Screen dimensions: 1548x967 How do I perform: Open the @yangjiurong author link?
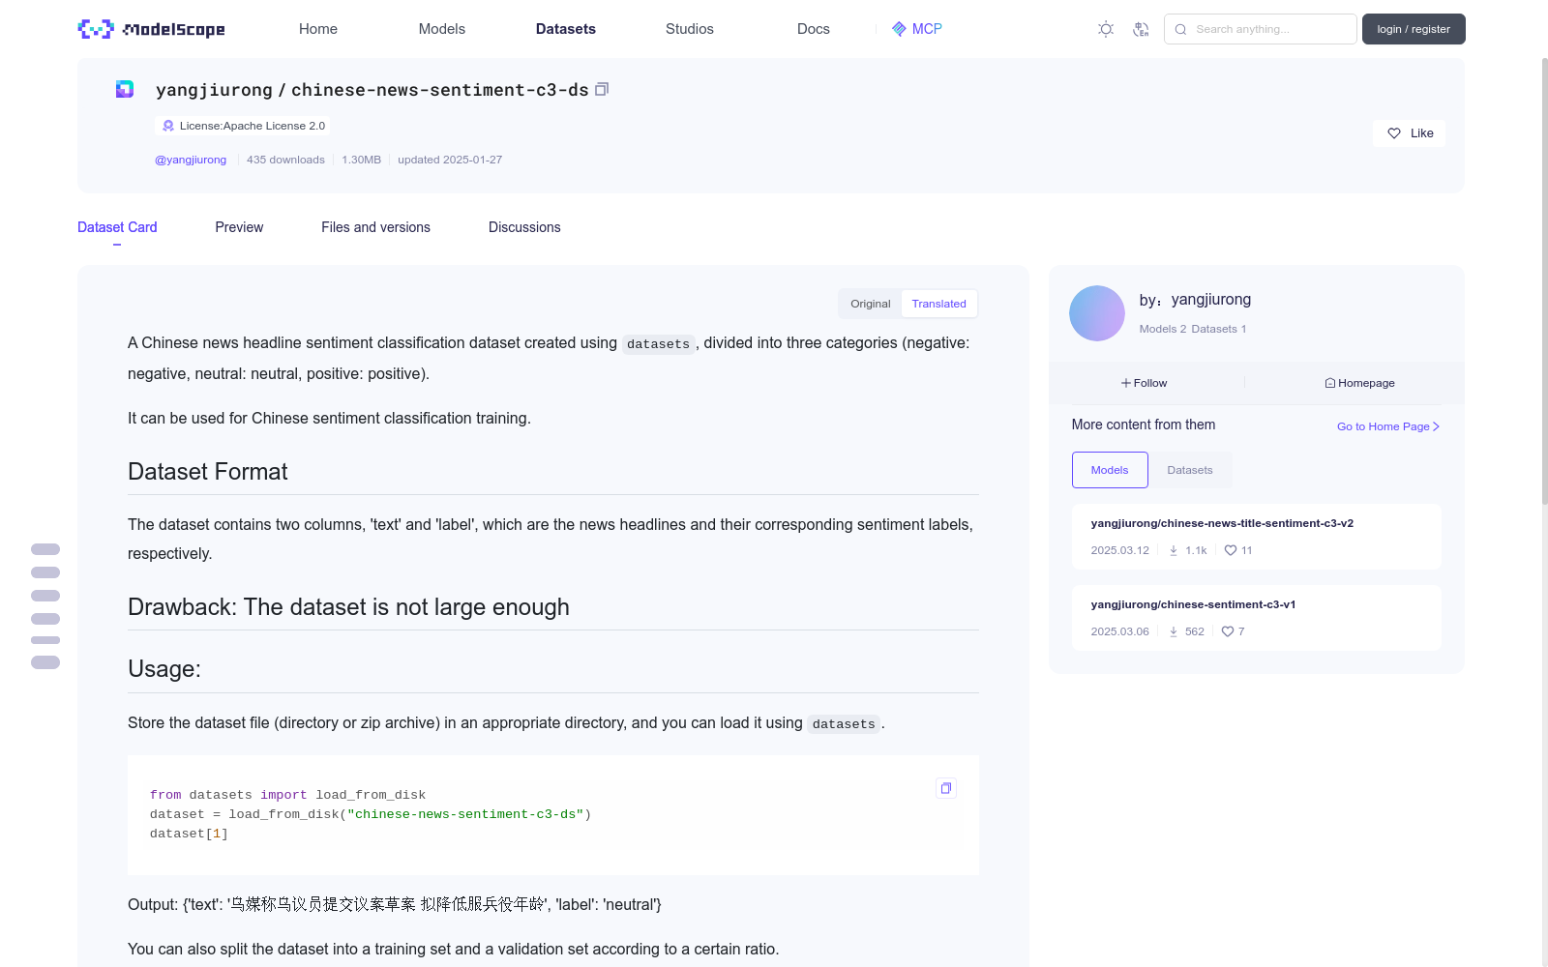tap(191, 160)
